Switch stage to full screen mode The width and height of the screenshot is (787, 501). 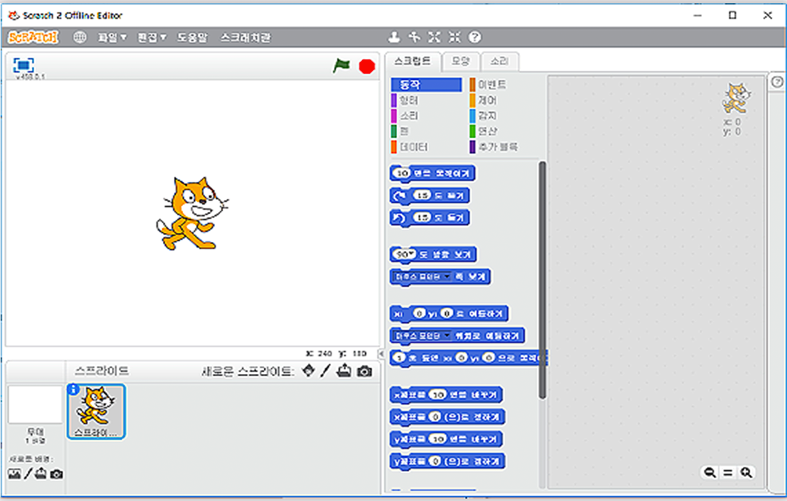23,65
